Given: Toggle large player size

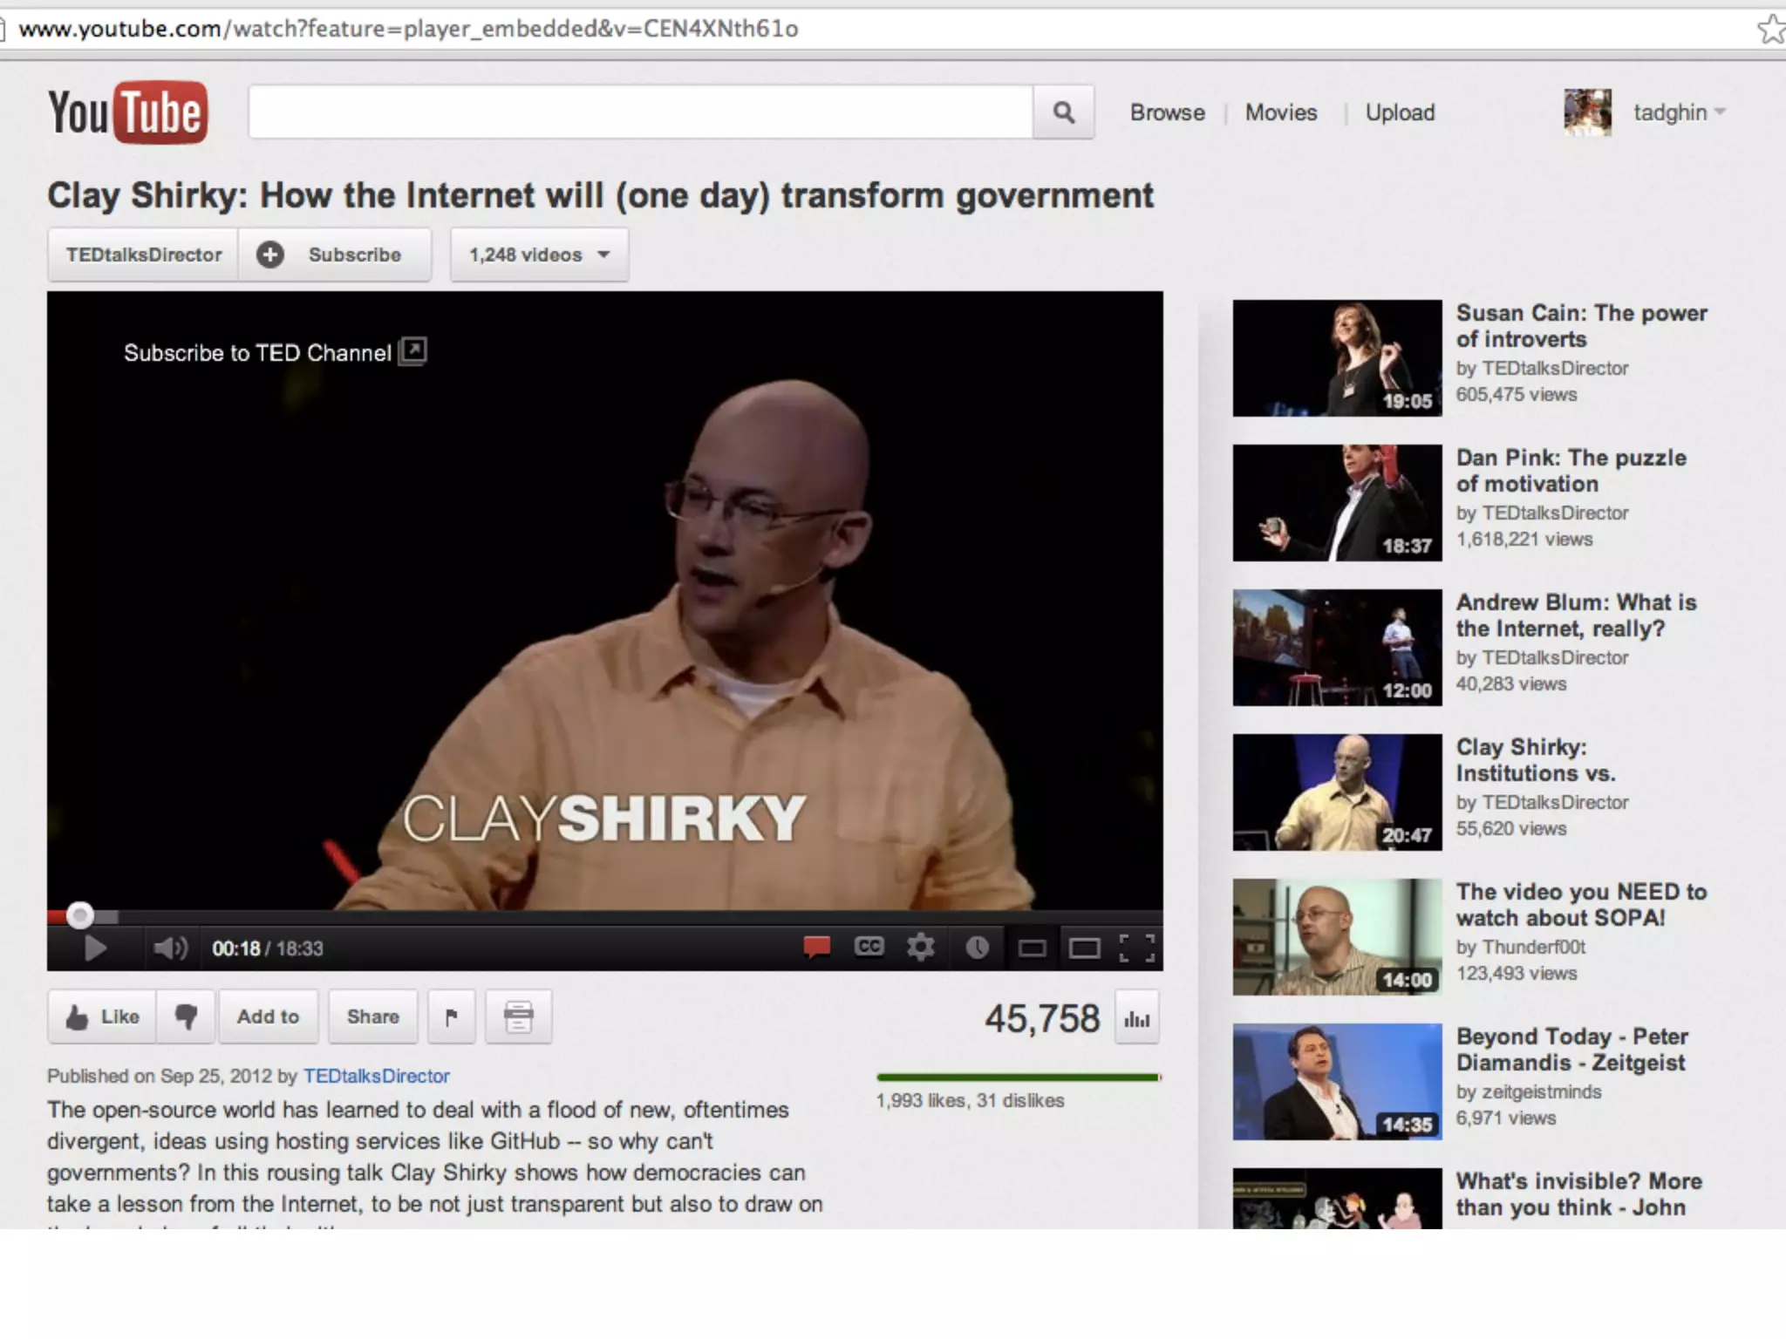Looking at the screenshot, I should click(x=1084, y=948).
